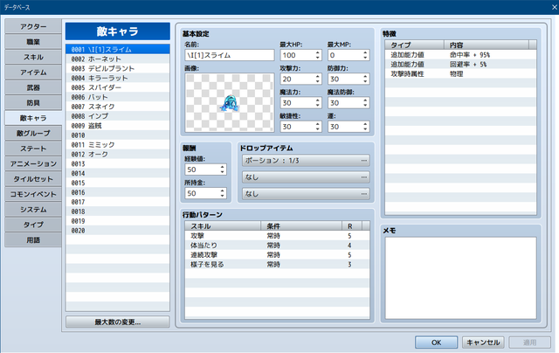Image resolution: width=559 pixels, height=353 pixels.
Task: Click the 最大MP spinner arrows
Action: coord(365,55)
